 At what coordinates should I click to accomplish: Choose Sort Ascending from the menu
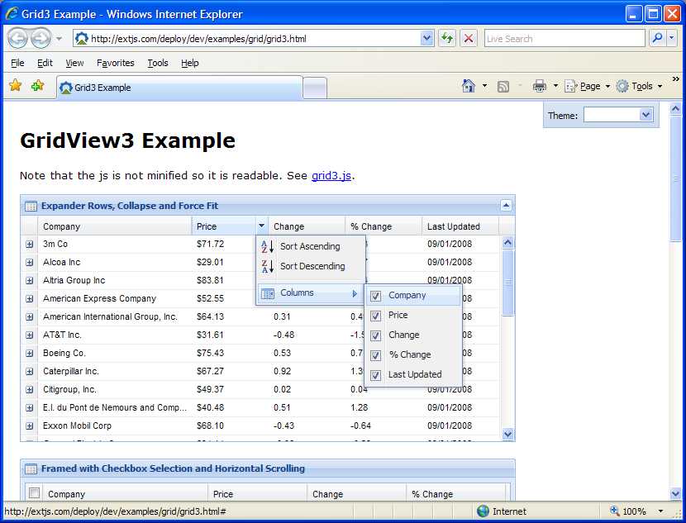tap(309, 246)
